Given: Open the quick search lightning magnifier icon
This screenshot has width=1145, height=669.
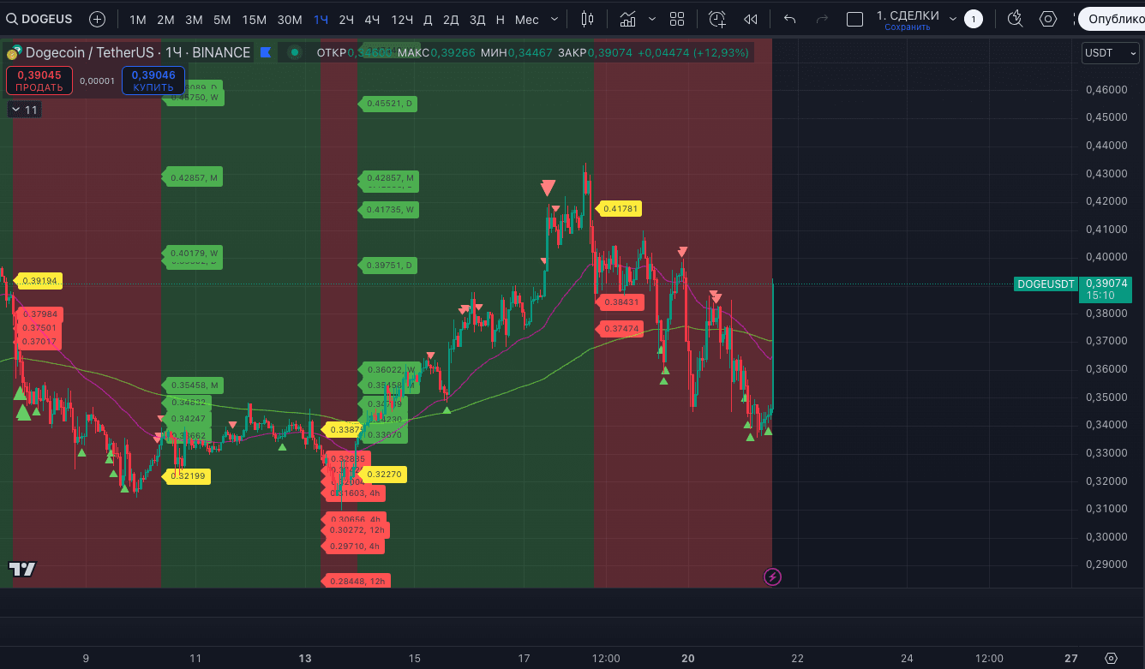Looking at the screenshot, I should (1016, 19).
